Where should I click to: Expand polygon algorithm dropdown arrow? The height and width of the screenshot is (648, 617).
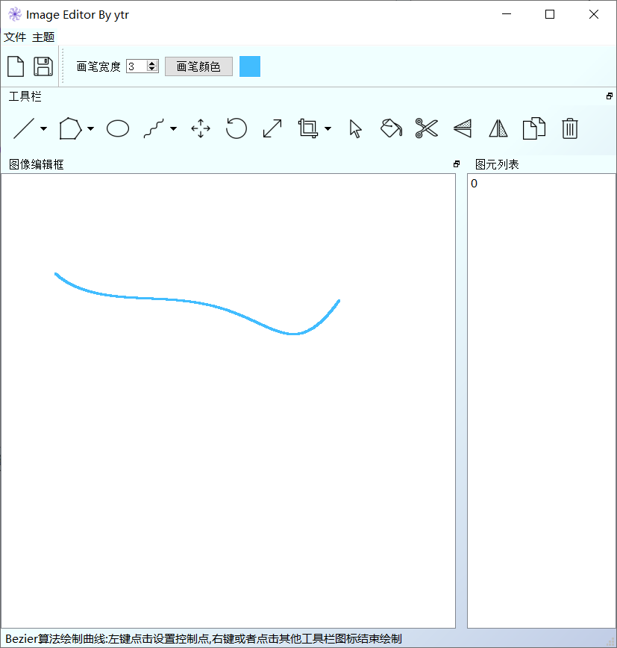coord(90,128)
